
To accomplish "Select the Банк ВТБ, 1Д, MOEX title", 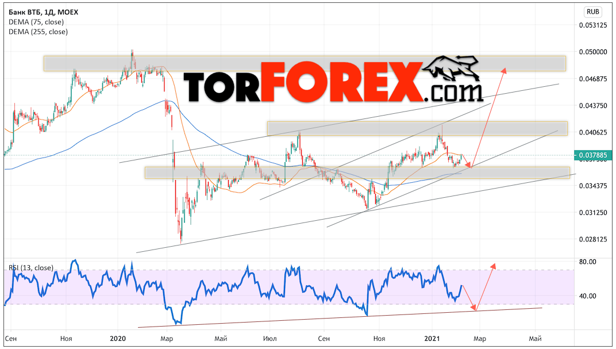I will tap(43, 12).
